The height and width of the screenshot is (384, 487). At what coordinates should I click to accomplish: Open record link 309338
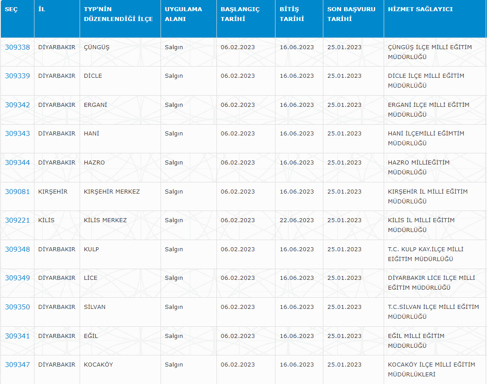(17, 47)
